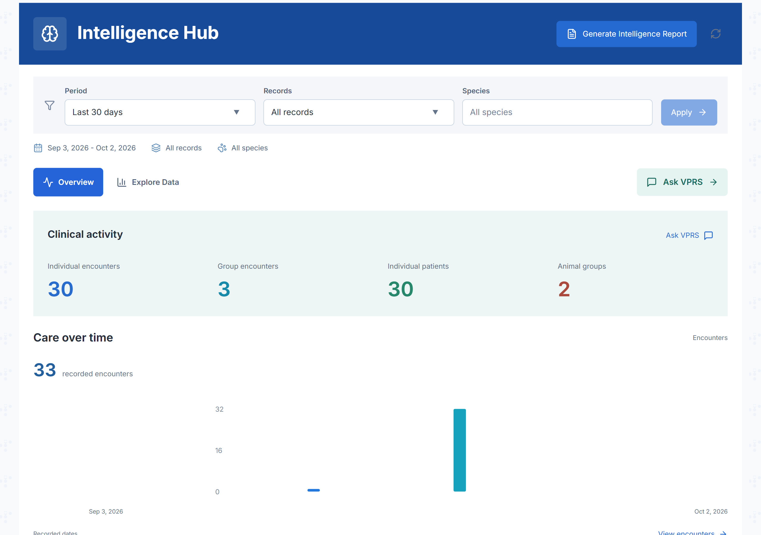This screenshot has width=761, height=535.
Task: Click the Clinical activity heading
Action: [85, 234]
